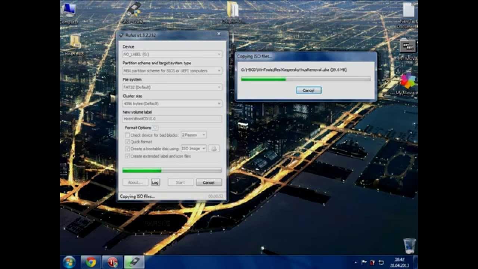The width and height of the screenshot is (478, 269).
Task: Open the Recycle Bin
Action: [x=409, y=246]
